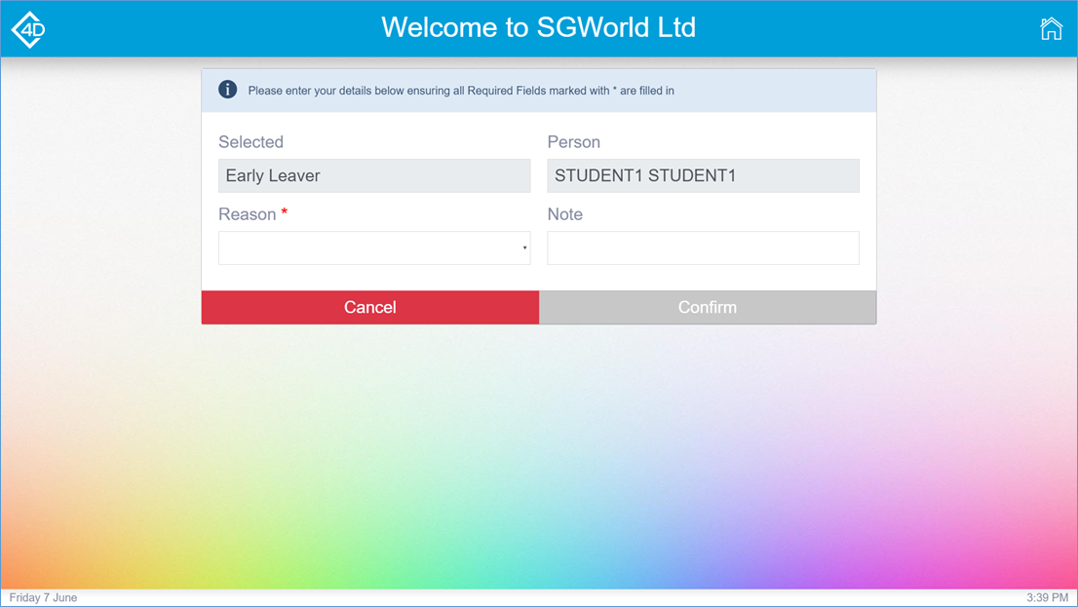
Task: Click the required fields instruction text
Action: (461, 91)
